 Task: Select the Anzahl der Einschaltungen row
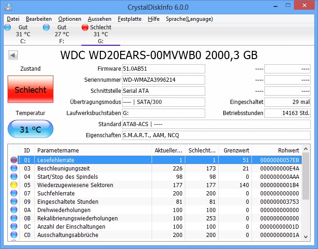pos(156,226)
